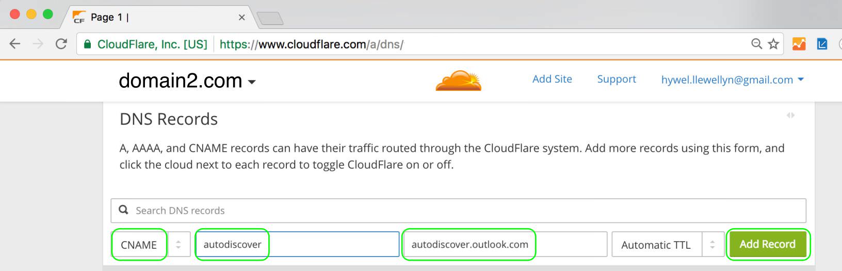Image resolution: width=842 pixels, height=271 pixels.
Task: Click the record type selector arrows
Action: 179,245
